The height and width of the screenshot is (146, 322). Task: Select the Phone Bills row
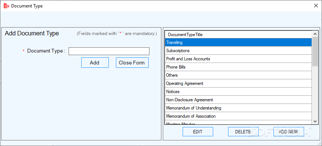coord(238,67)
